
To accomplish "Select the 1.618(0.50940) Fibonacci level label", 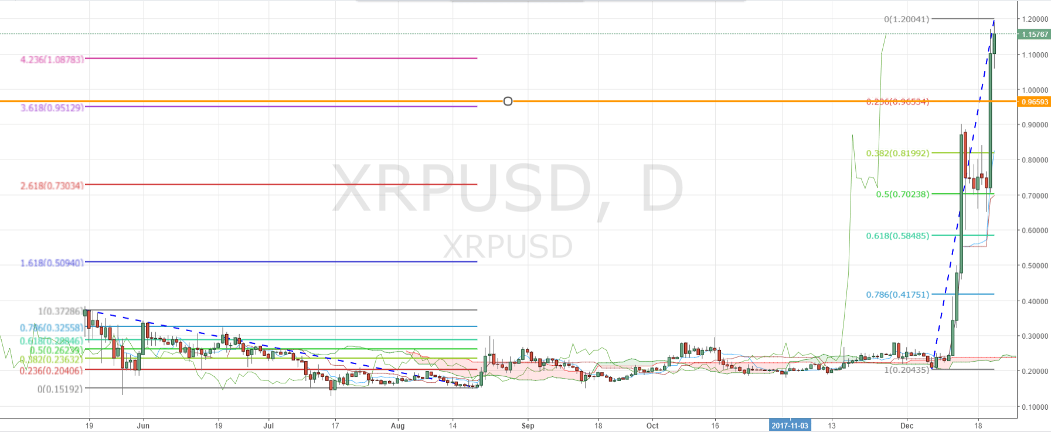I will click(52, 263).
